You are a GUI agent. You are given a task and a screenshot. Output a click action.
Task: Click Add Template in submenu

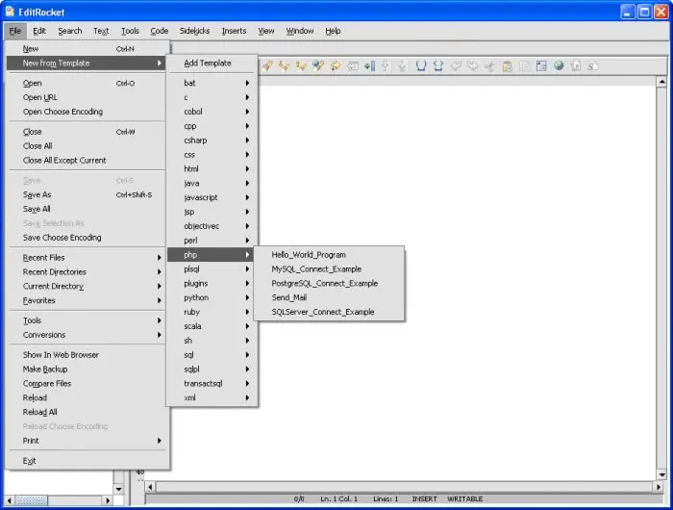coord(212,64)
